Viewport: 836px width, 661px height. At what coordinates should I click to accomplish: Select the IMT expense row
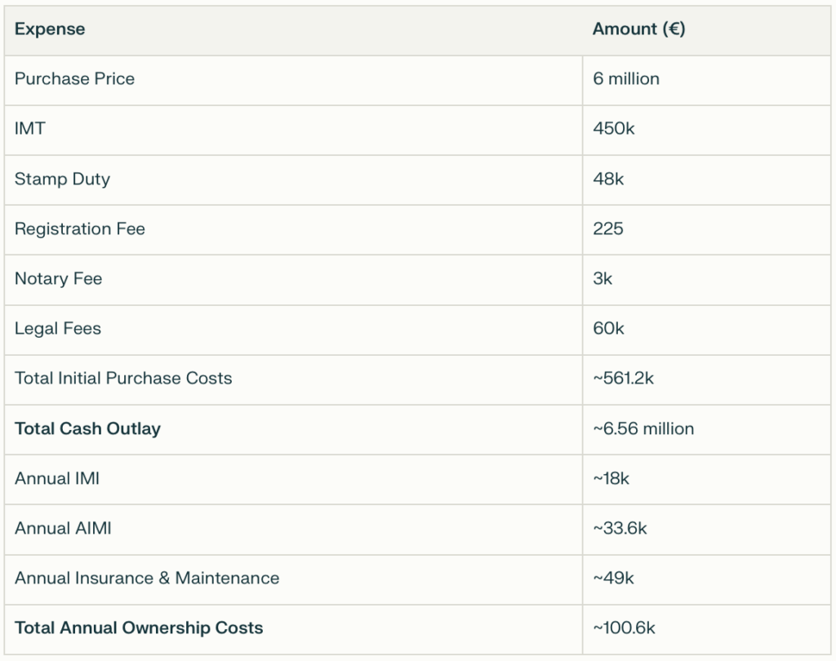click(x=29, y=129)
